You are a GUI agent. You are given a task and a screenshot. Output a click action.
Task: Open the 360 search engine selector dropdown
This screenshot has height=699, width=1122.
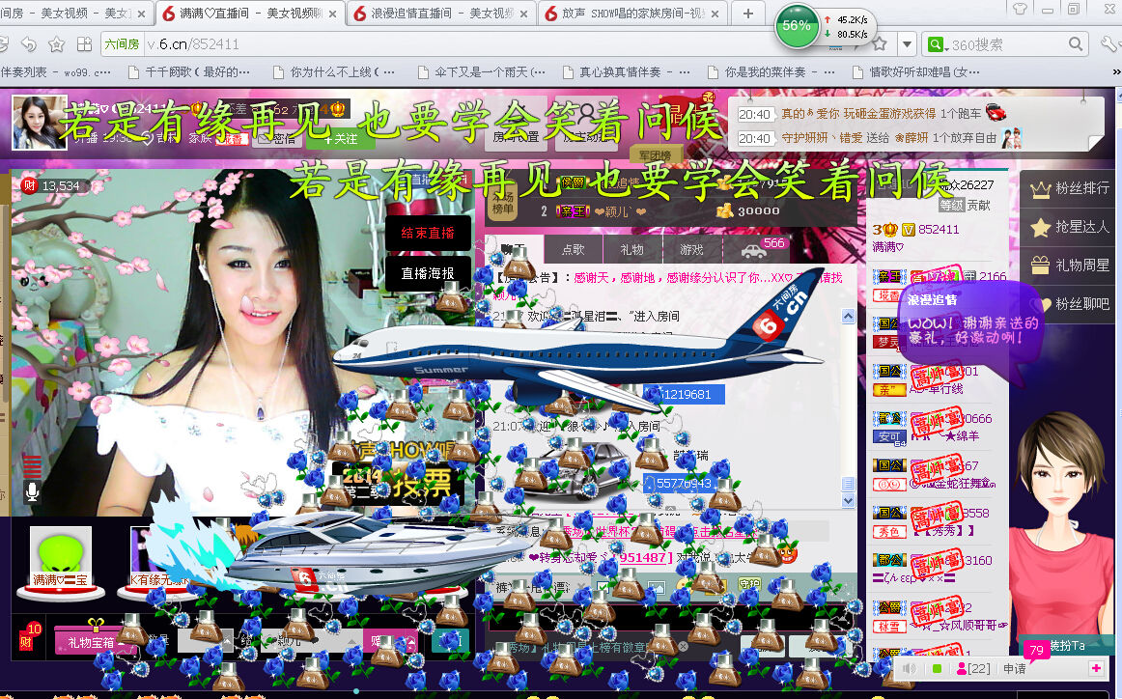[938, 44]
